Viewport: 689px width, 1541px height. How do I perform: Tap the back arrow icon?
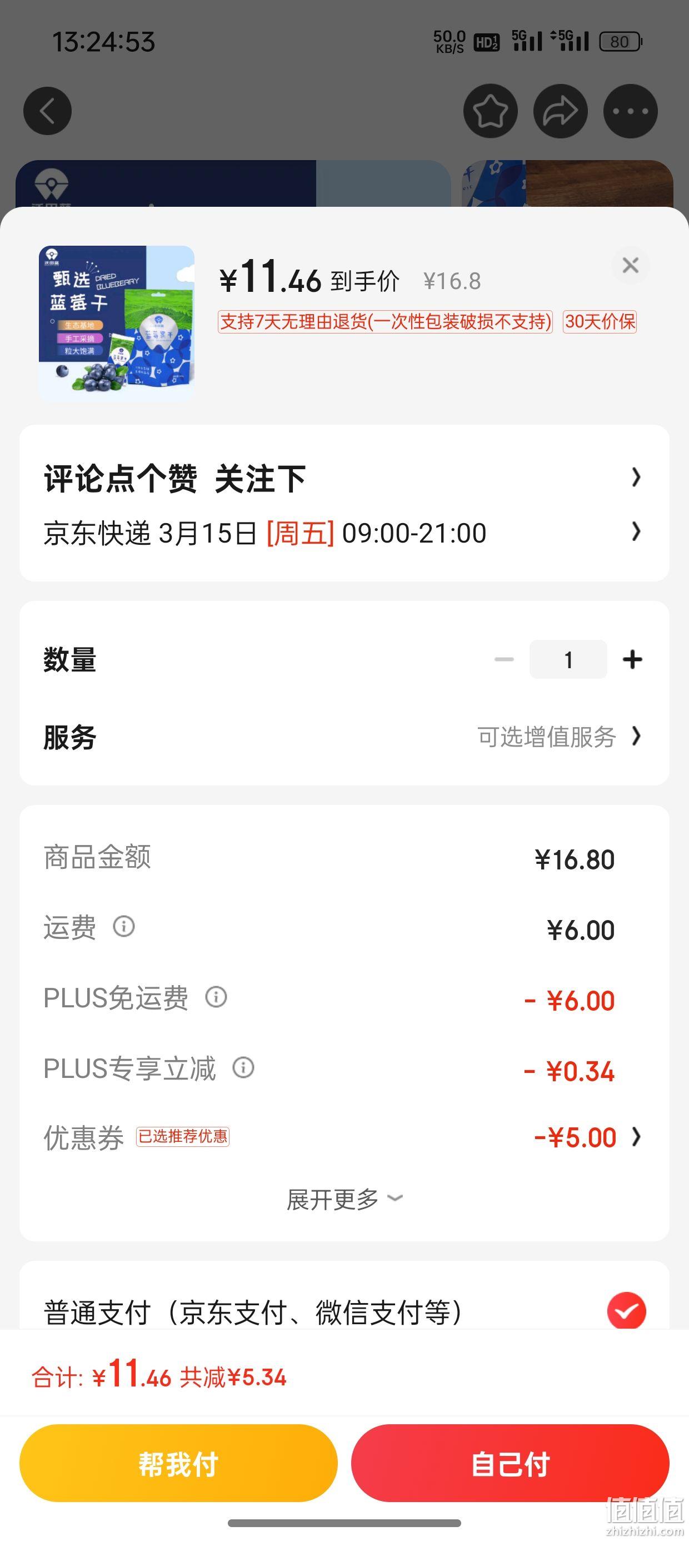[x=47, y=111]
